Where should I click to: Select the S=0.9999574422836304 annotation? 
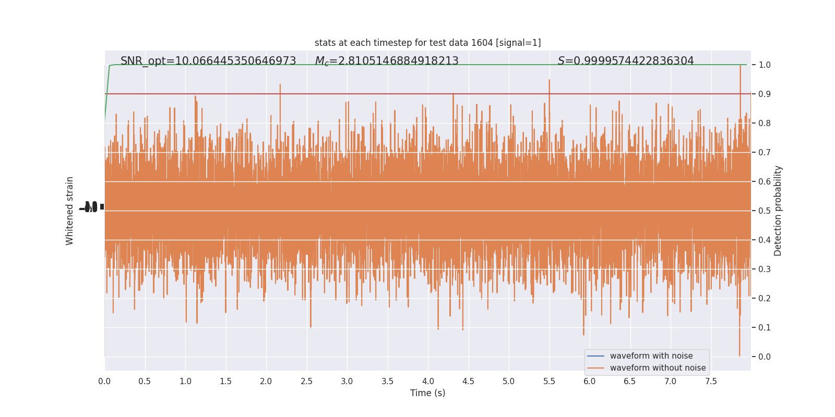pos(626,61)
